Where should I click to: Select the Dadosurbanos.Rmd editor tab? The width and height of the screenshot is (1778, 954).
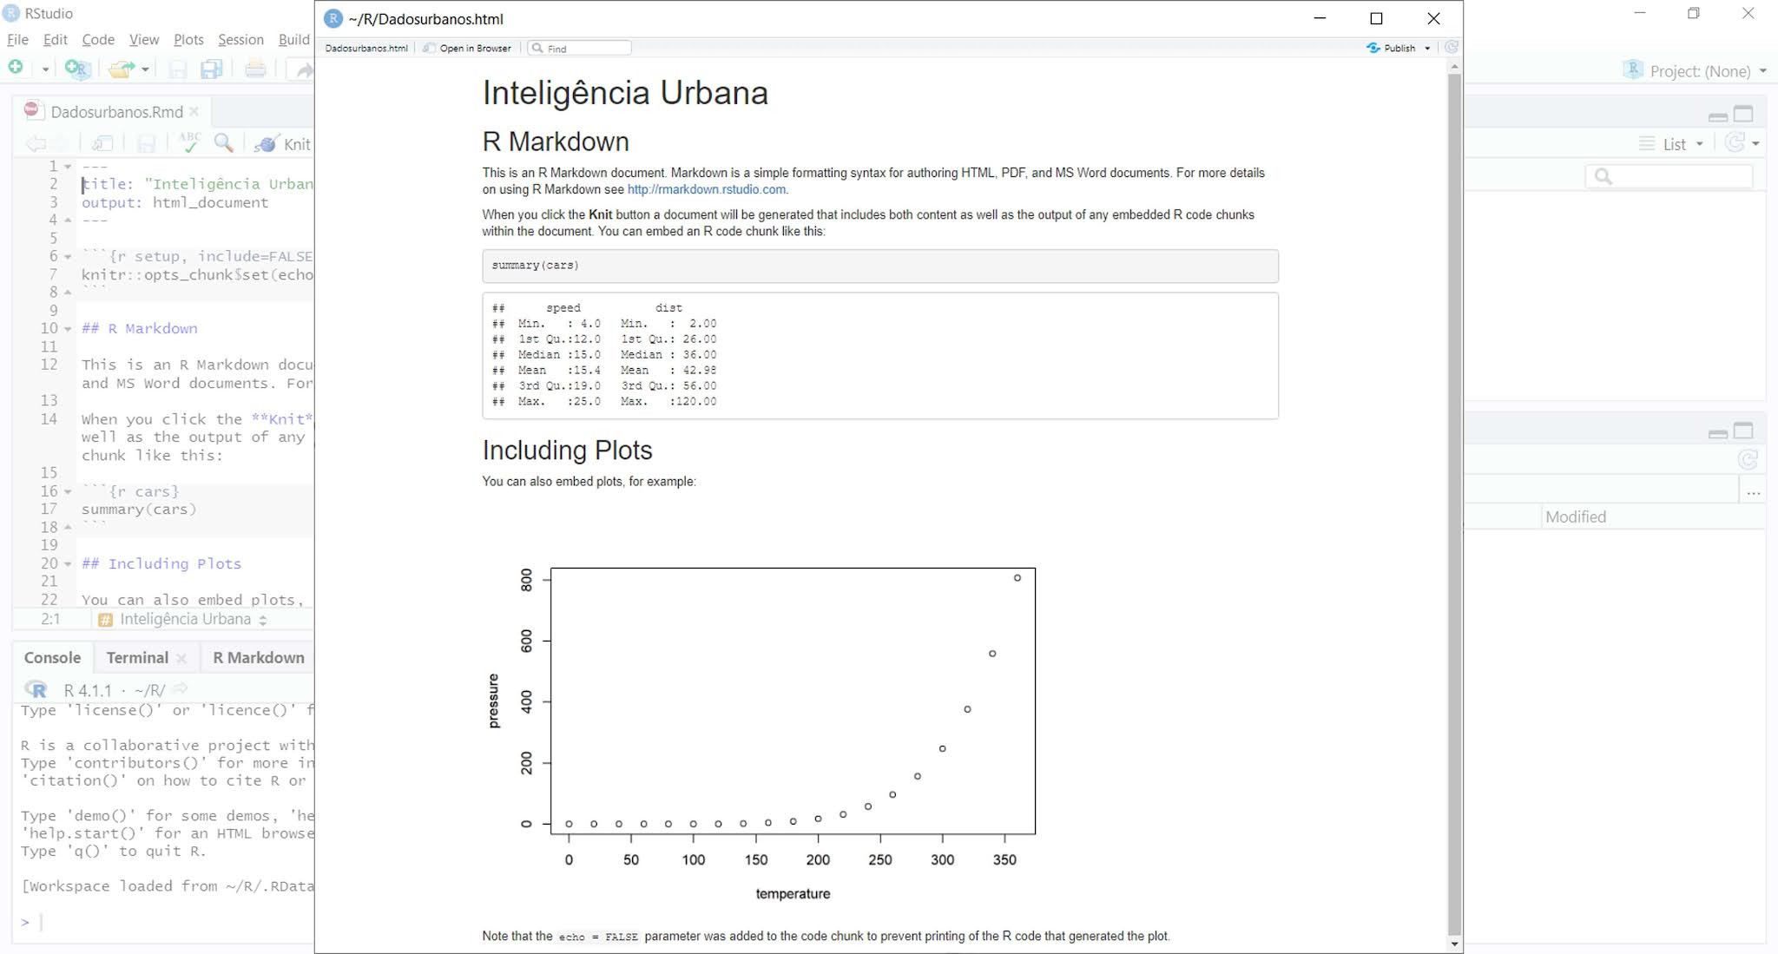pyautogui.click(x=115, y=111)
